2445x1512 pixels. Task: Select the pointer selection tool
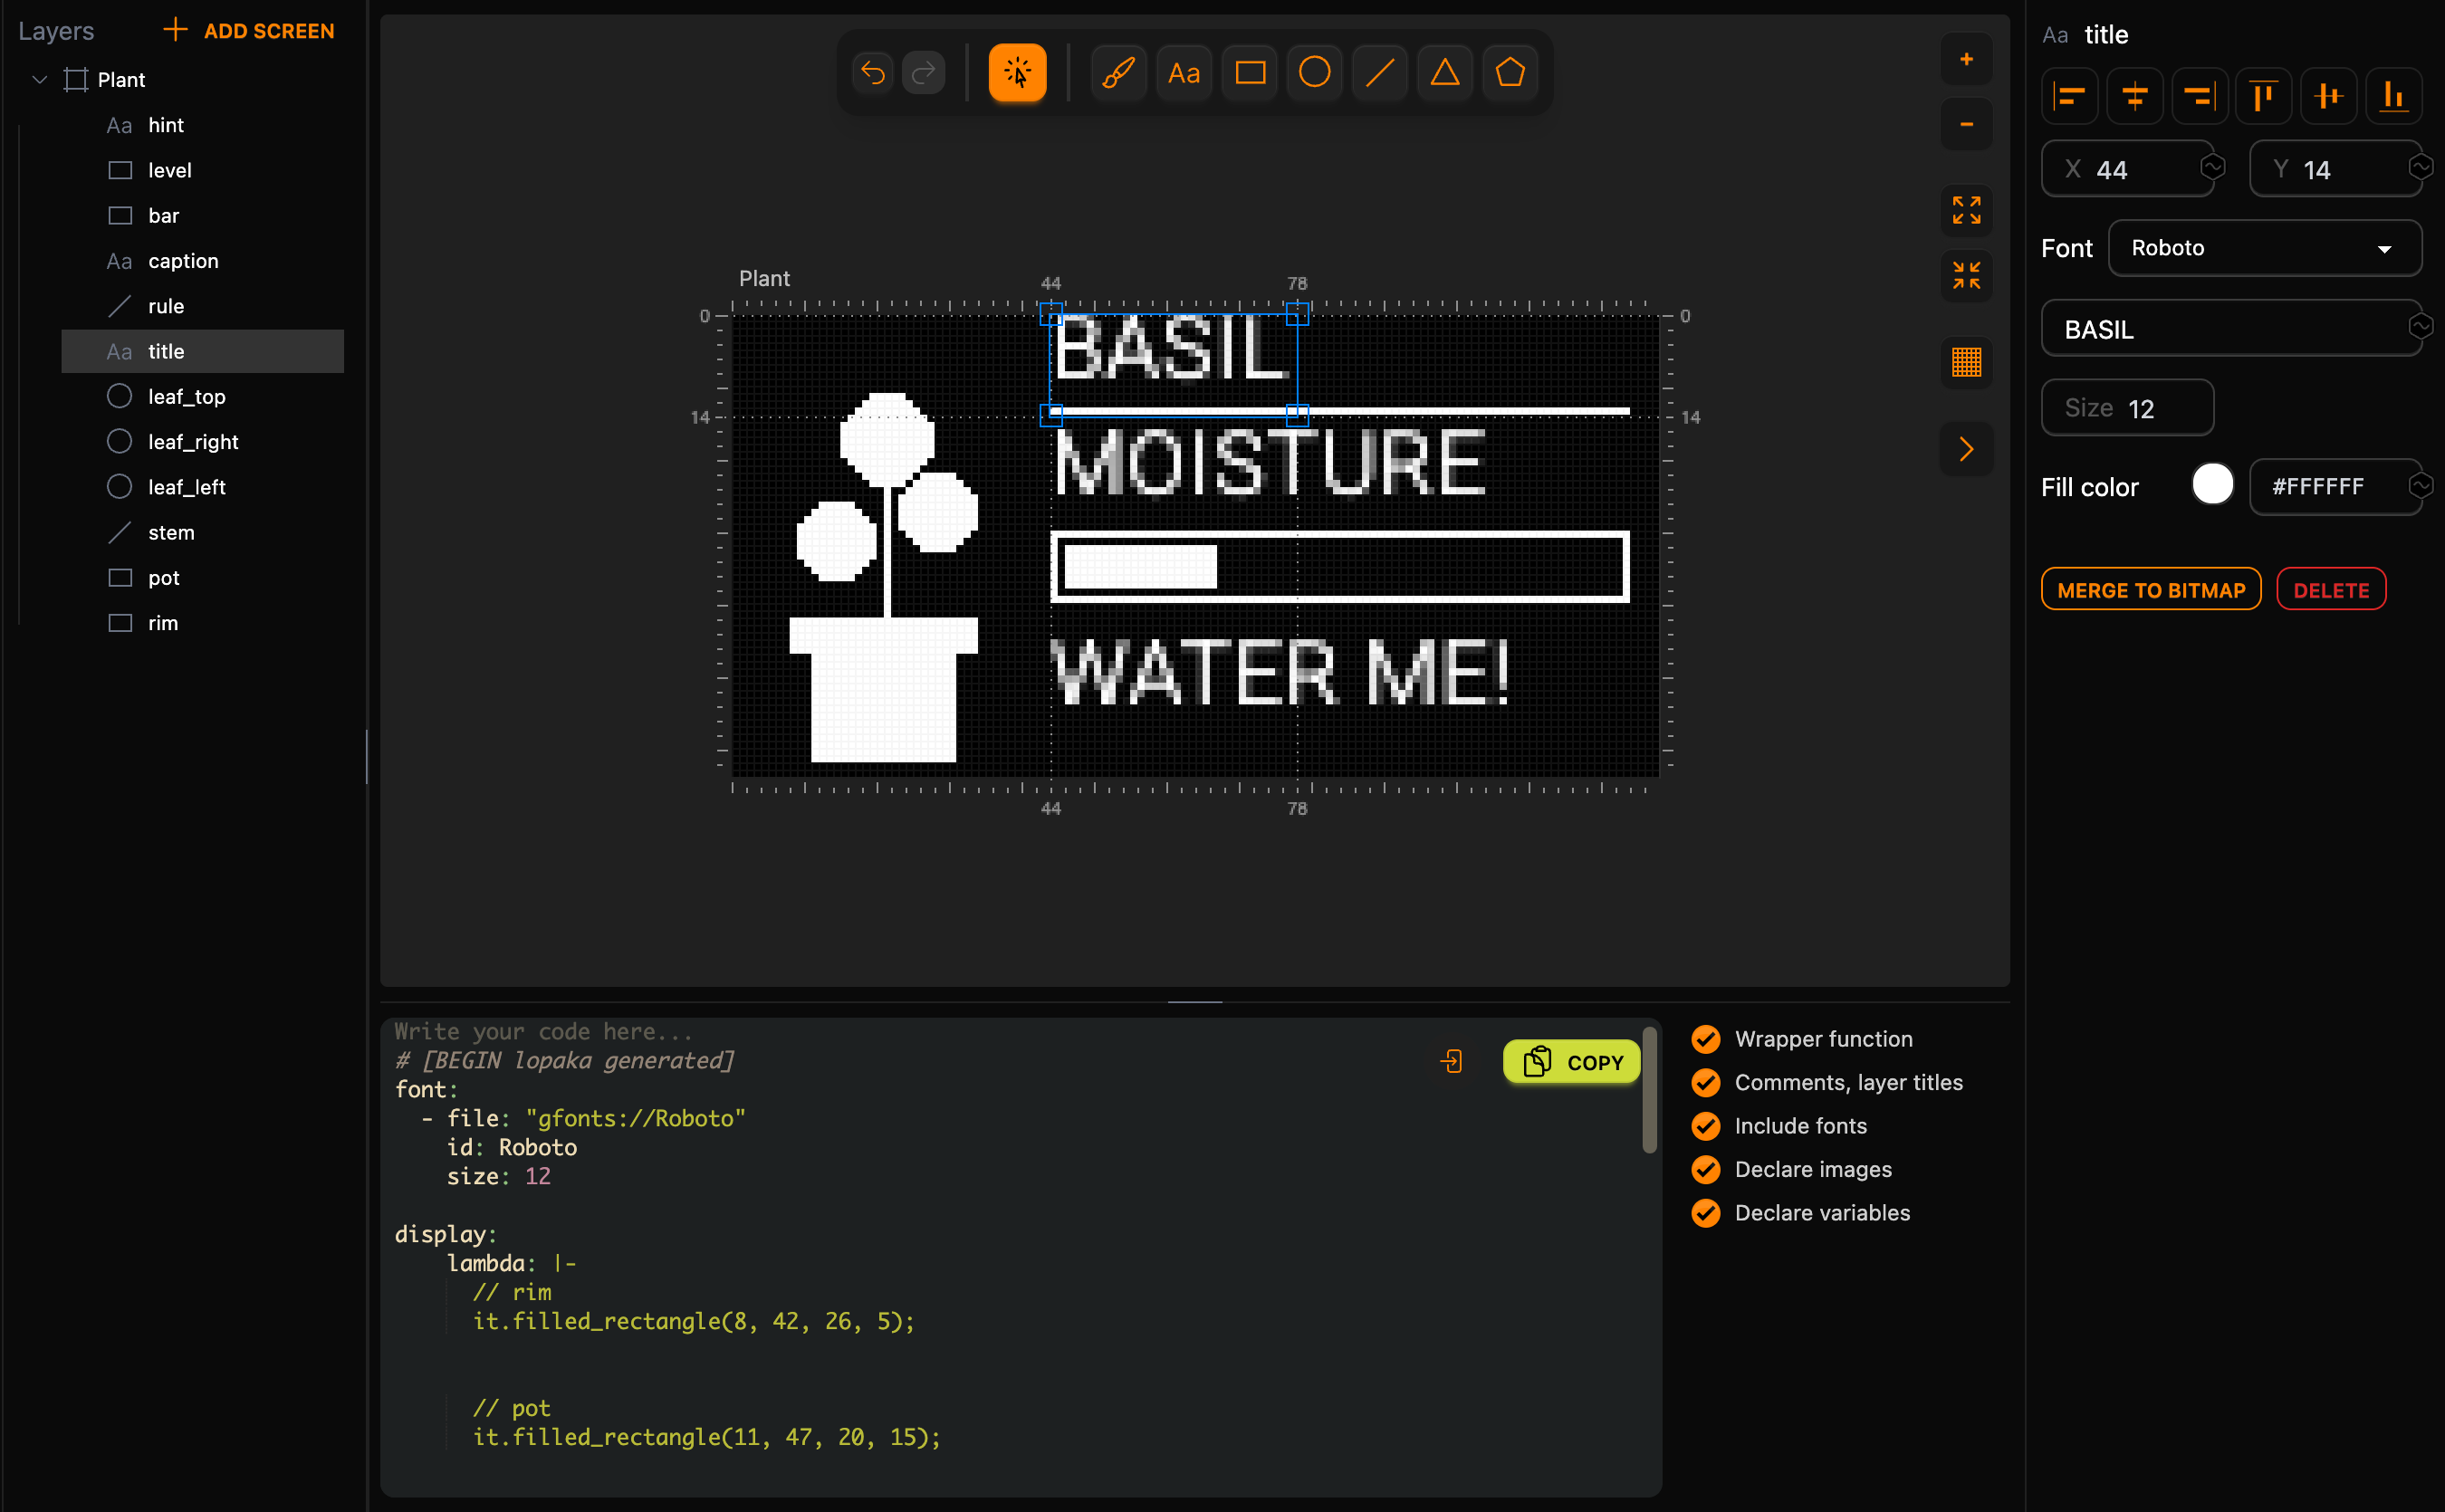(1017, 73)
